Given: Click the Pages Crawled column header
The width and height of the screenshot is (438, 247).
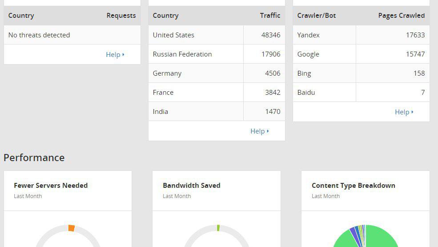Looking at the screenshot, I should pyautogui.click(x=401, y=15).
